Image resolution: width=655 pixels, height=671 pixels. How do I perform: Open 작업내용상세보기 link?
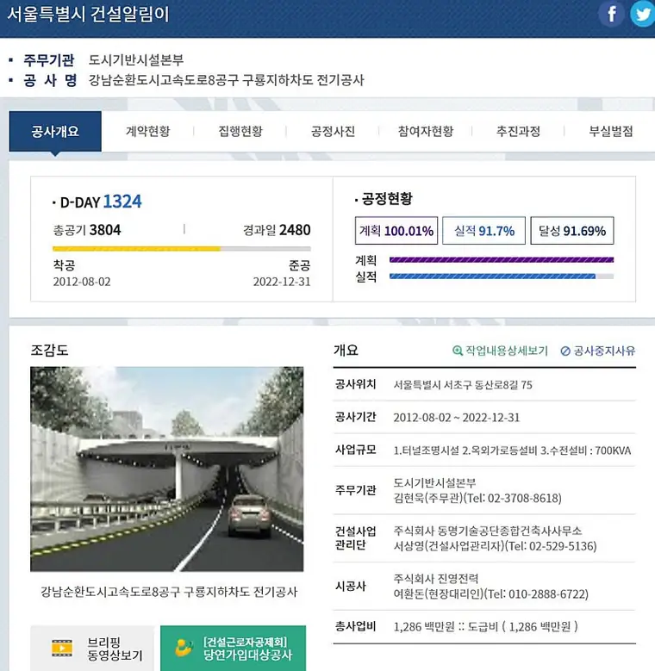point(501,351)
